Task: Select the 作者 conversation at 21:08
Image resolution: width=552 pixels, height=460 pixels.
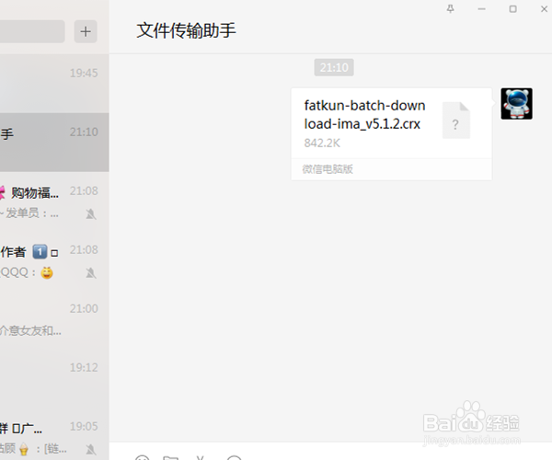Action: (x=54, y=260)
